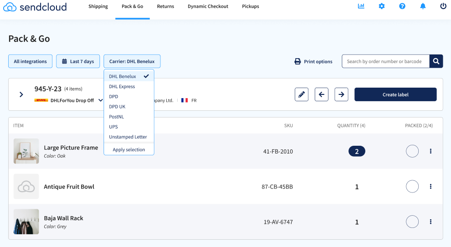451x247 pixels.
Task: Click the Baja Wall Rack item name
Action: [x=63, y=218]
